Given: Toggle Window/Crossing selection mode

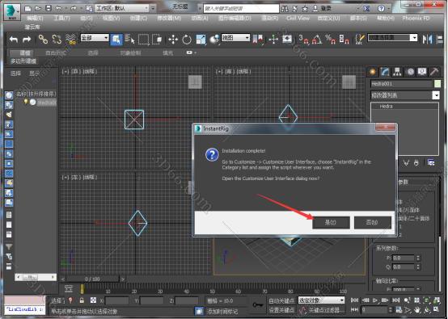Looking at the screenshot, I should pos(157,40).
